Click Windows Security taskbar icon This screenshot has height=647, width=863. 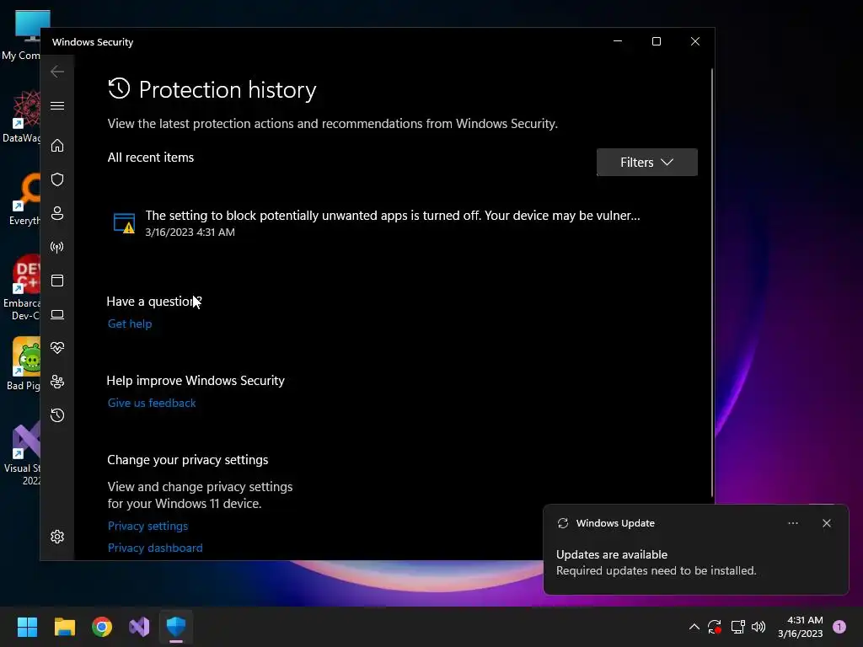pos(176,627)
